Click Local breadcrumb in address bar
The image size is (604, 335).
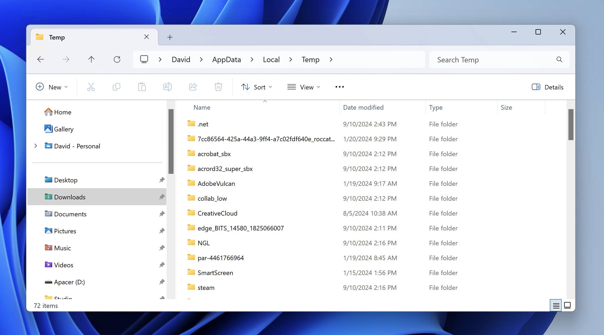(x=271, y=59)
